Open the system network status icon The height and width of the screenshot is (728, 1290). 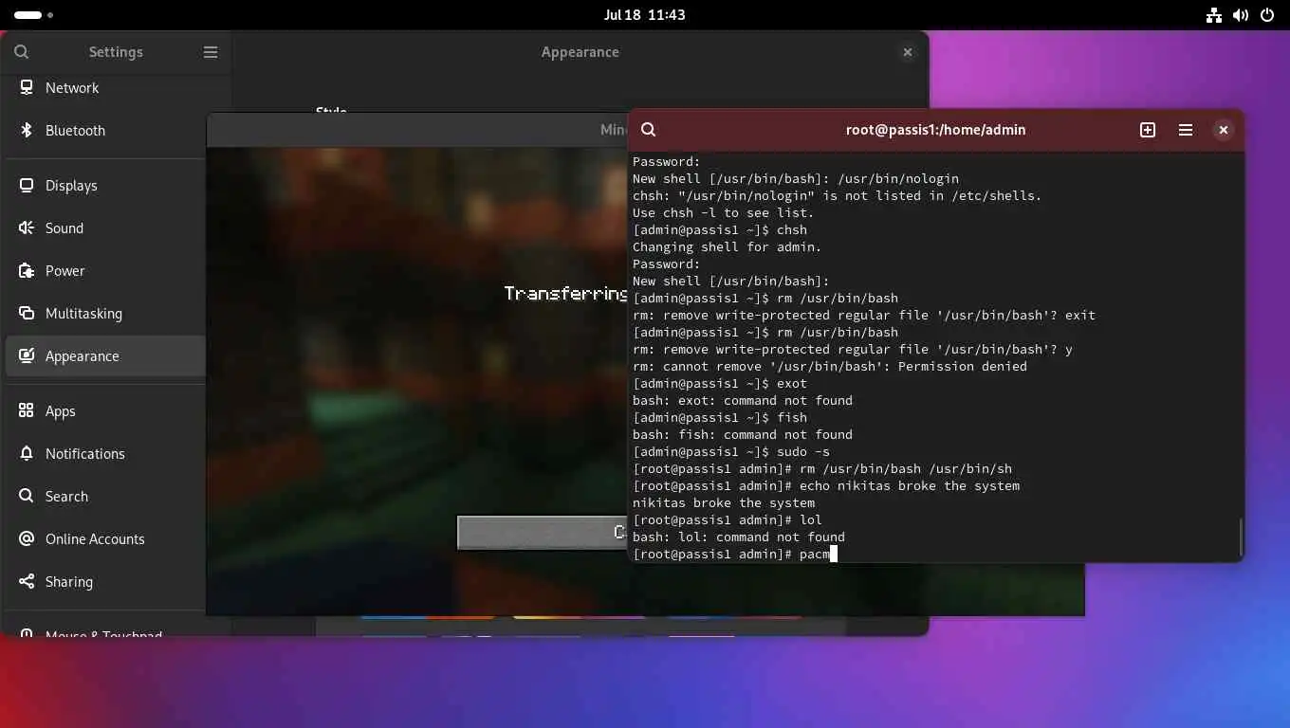pyautogui.click(x=1214, y=15)
